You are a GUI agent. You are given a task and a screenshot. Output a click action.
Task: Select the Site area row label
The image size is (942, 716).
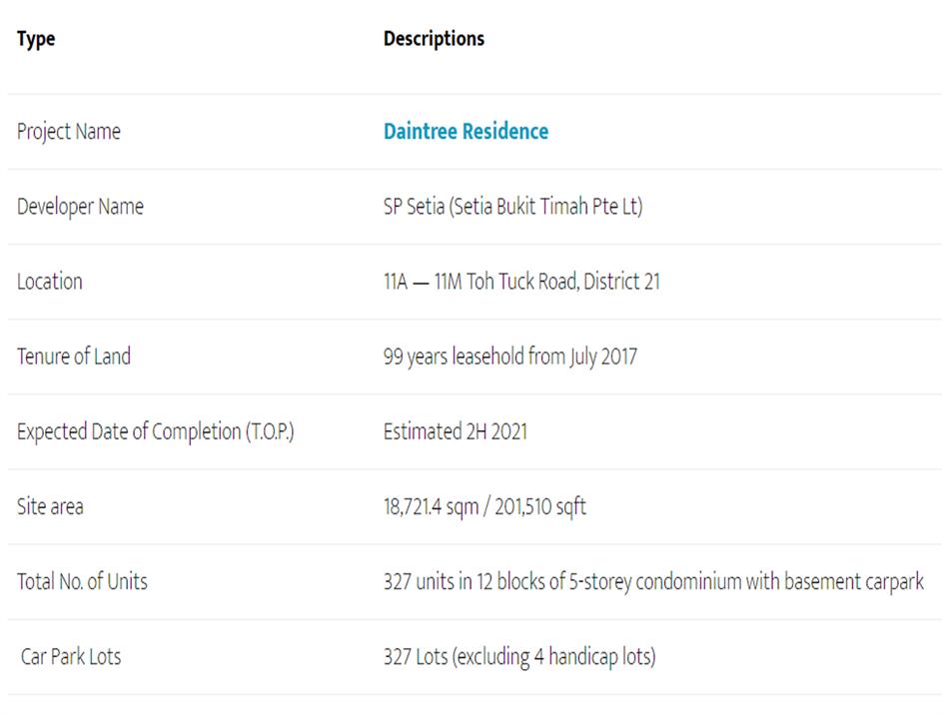pyautogui.click(x=51, y=507)
